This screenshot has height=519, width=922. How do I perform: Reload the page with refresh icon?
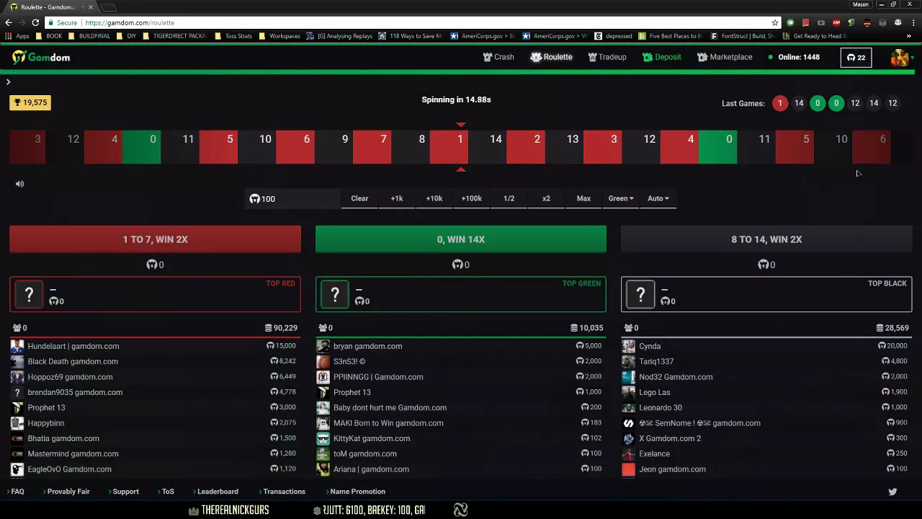click(x=36, y=22)
